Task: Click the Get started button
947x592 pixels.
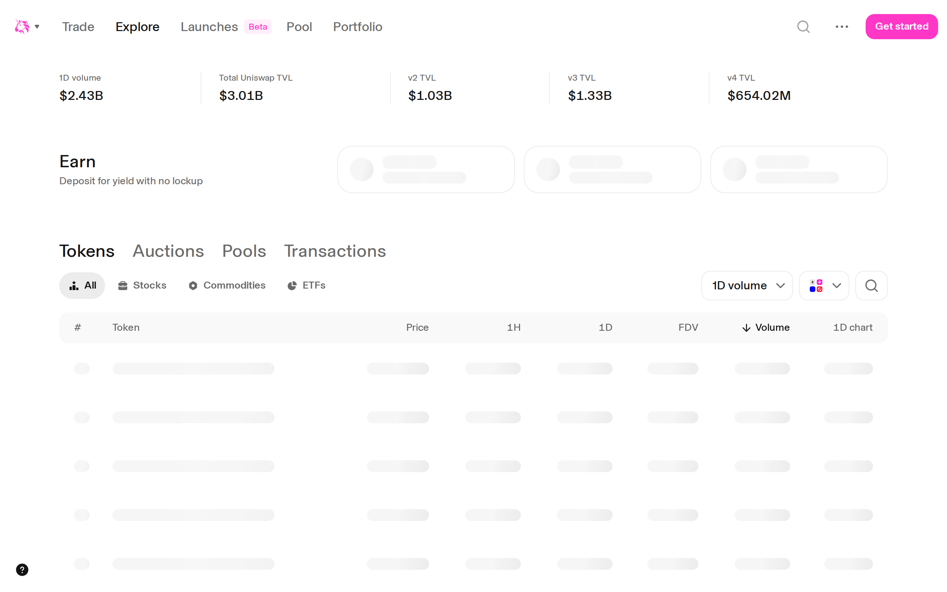Action: click(901, 27)
